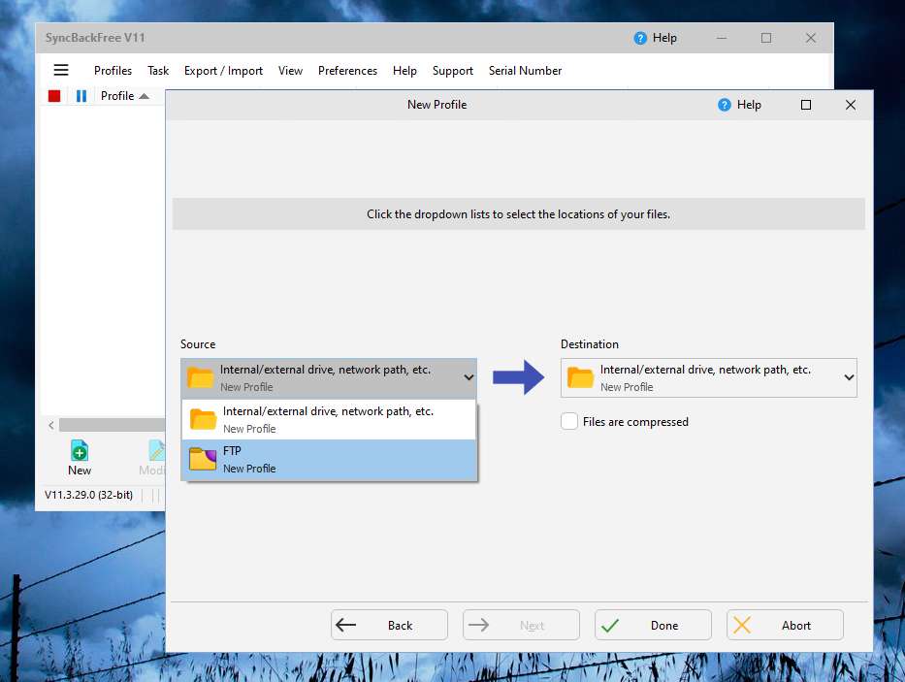Open the View menu
This screenshot has width=905, height=682.
pyautogui.click(x=290, y=71)
